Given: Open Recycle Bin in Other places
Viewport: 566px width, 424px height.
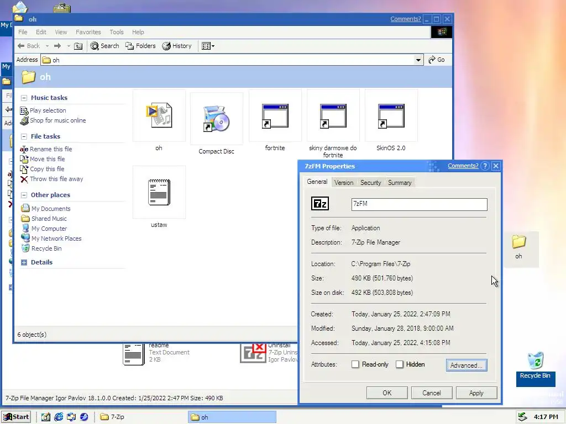Looking at the screenshot, I should [x=46, y=248].
